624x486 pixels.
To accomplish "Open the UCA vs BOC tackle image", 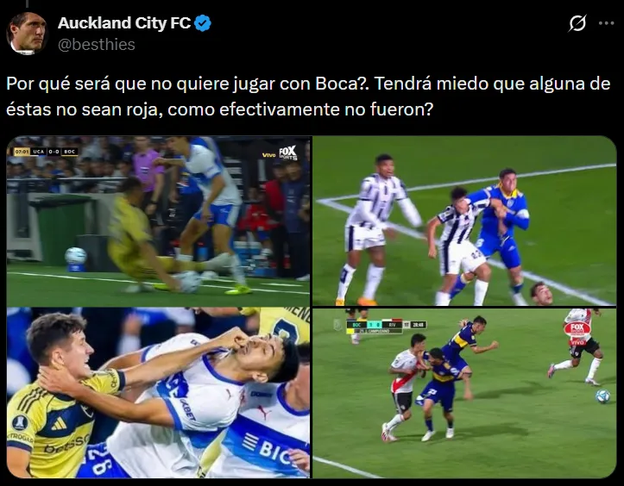I will [159, 221].
